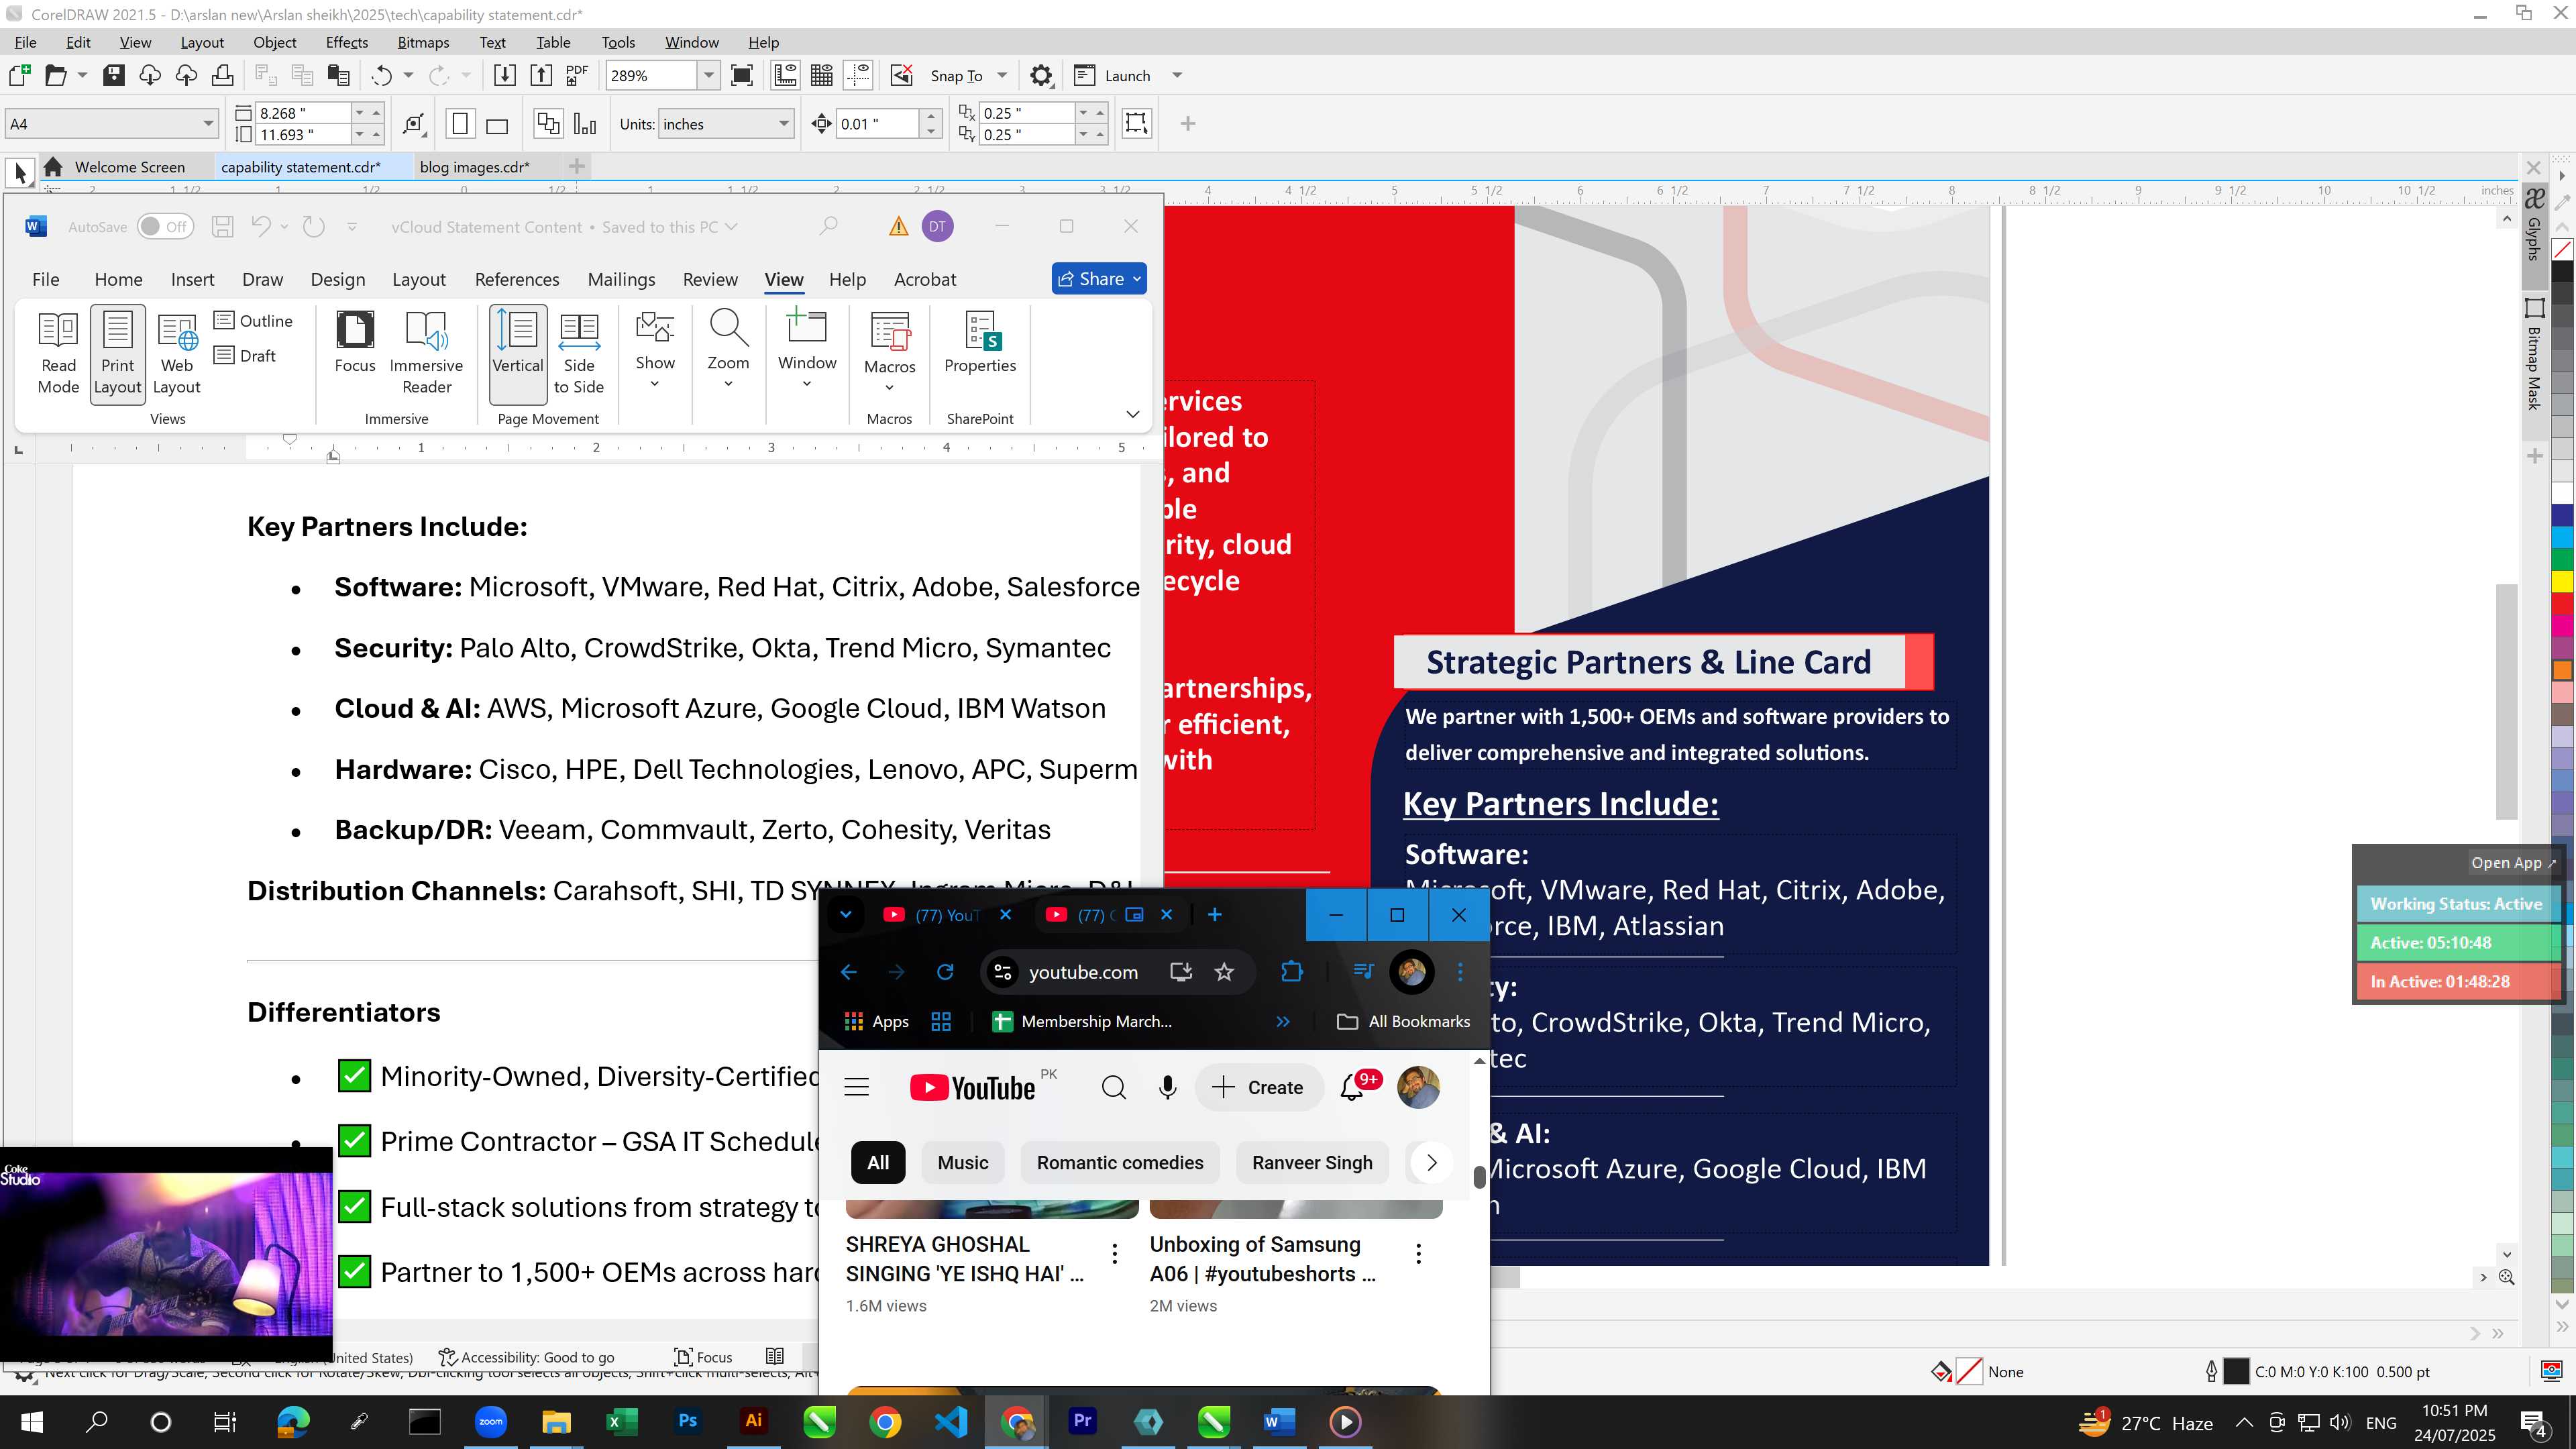Select the Pick tool in CorelDRAW

(x=20, y=173)
